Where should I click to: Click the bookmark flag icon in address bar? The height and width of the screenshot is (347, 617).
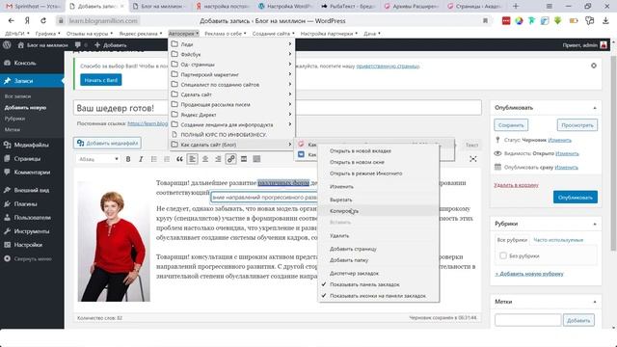coord(485,20)
